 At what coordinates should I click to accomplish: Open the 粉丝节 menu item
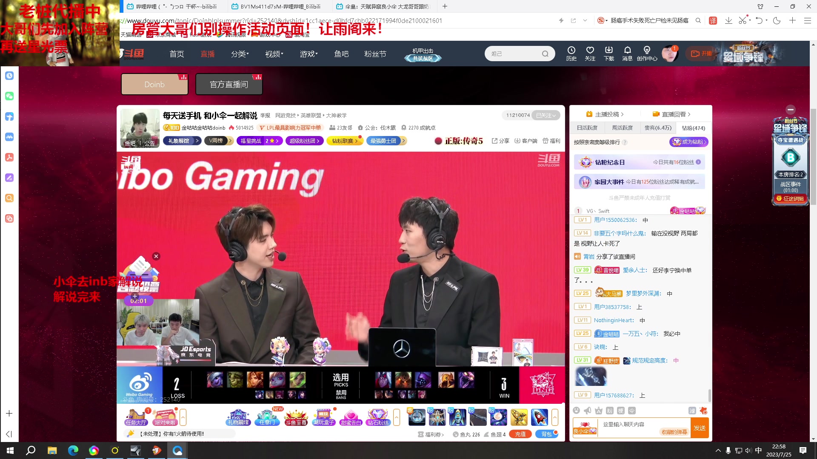point(375,54)
